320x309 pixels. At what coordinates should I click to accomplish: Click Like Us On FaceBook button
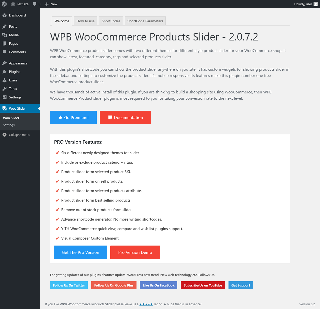pos(158,285)
